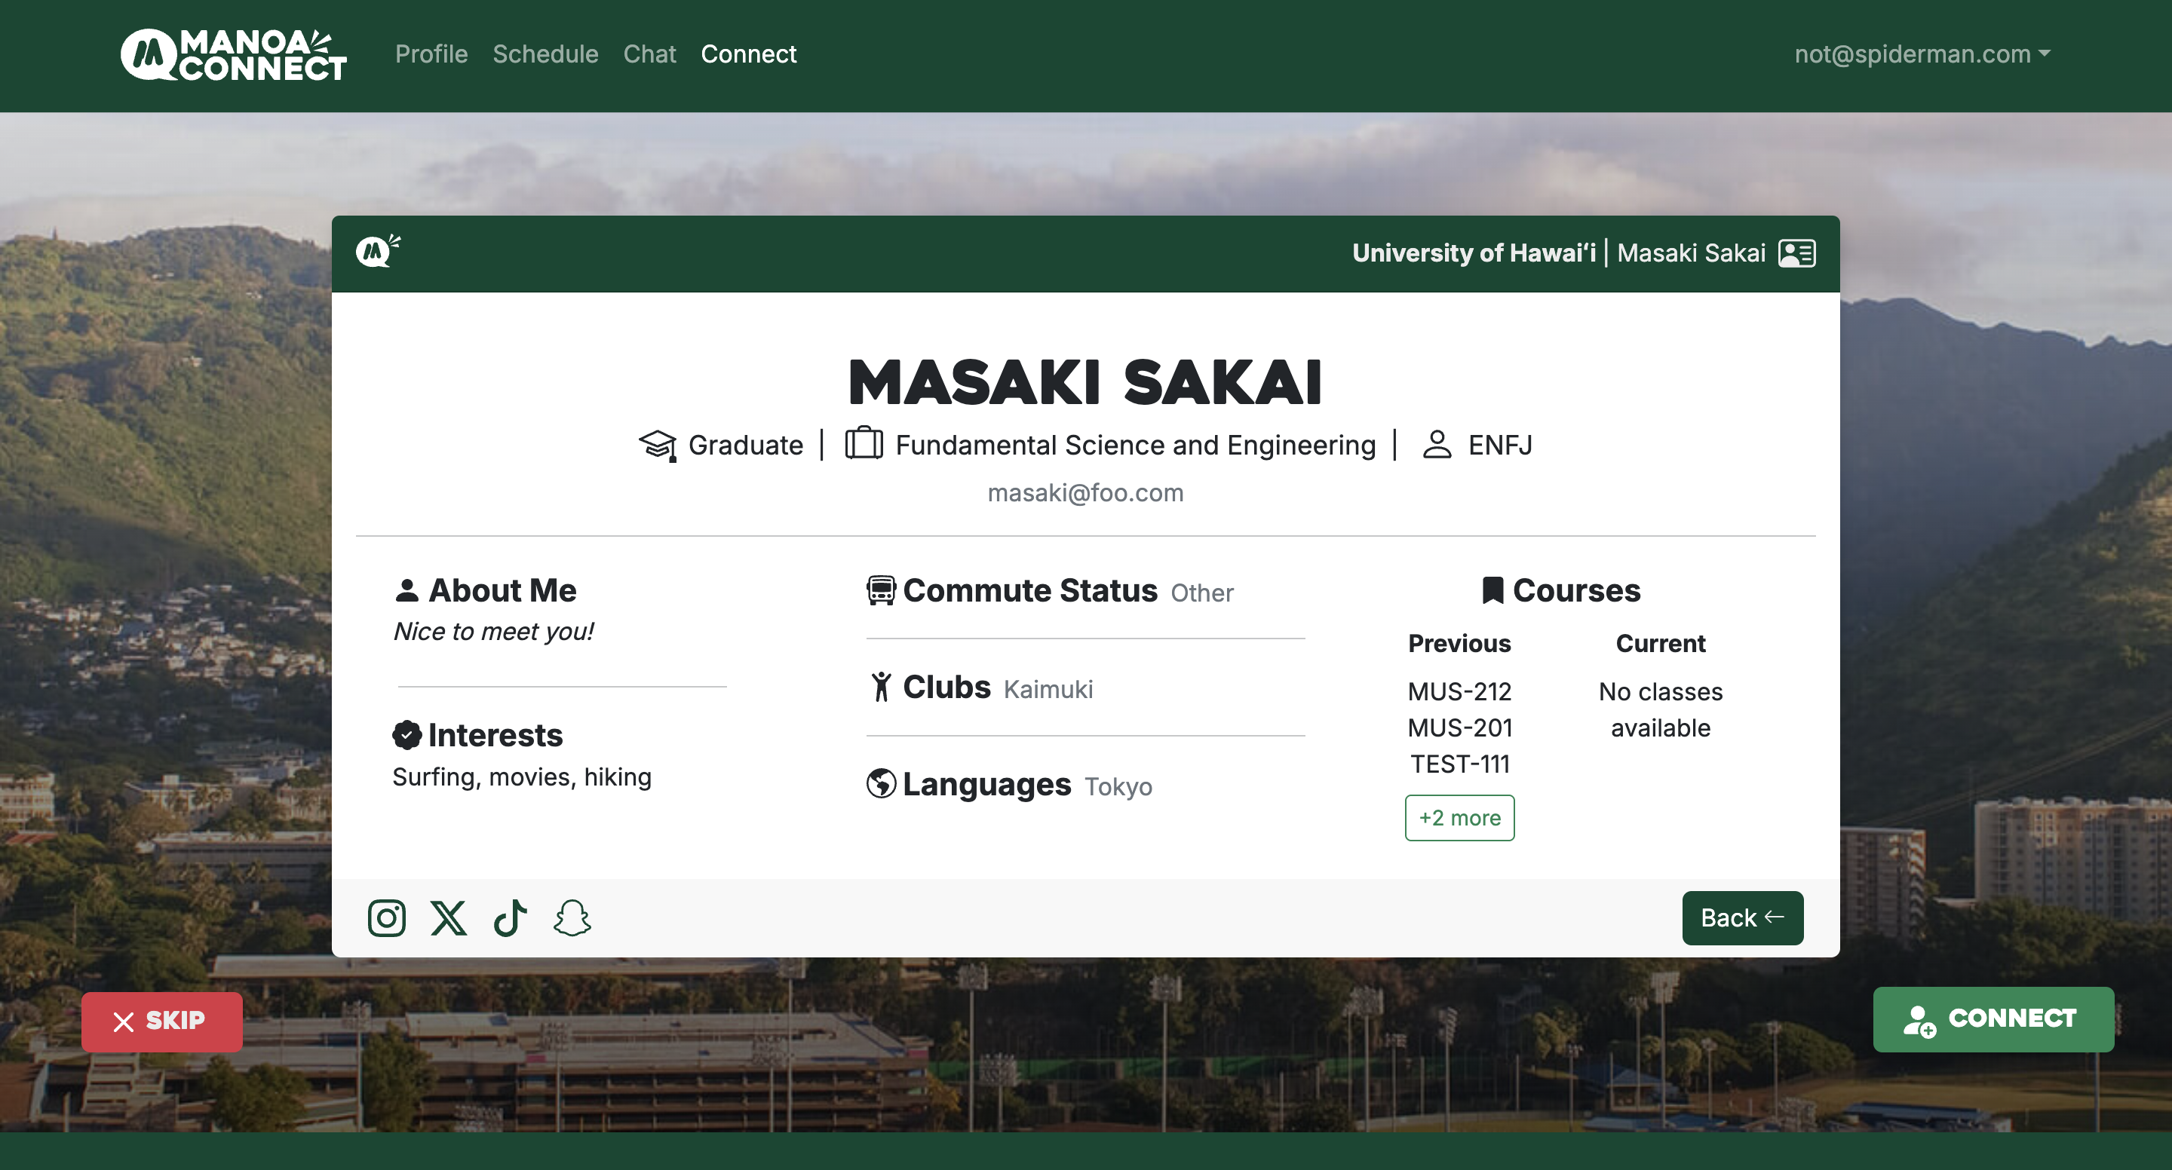The width and height of the screenshot is (2172, 1170).
Task: Click the bookmark icon next to Courses
Action: click(x=1492, y=590)
